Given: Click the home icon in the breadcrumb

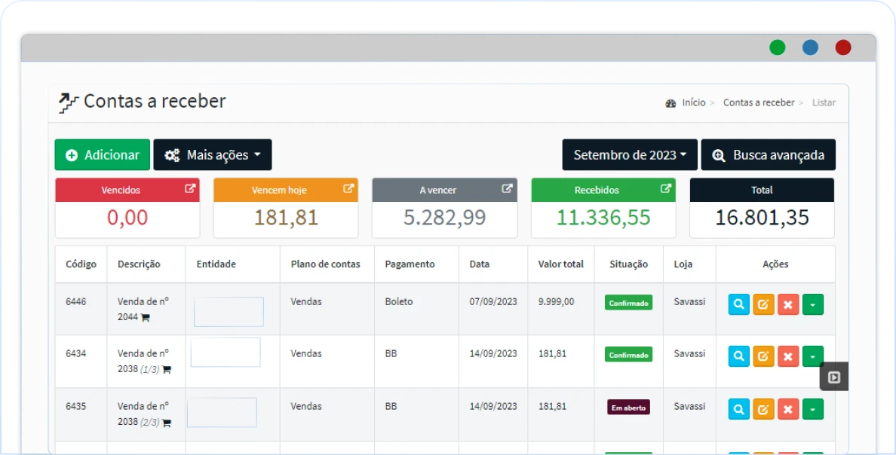Looking at the screenshot, I should point(670,102).
